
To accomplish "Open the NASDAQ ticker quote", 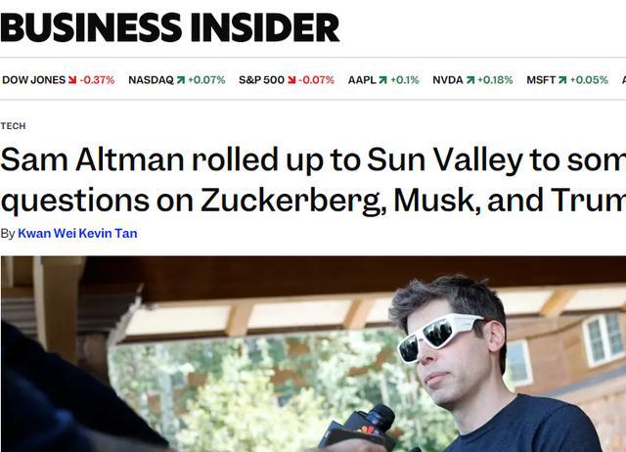I will pyautogui.click(x=151, y=80).
